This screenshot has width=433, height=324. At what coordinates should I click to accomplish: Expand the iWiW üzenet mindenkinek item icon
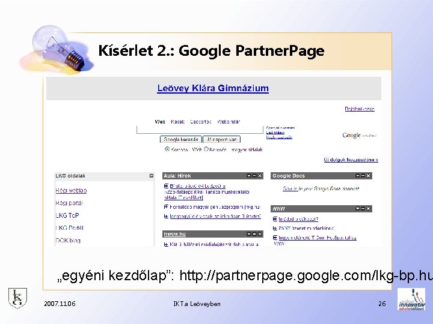275,229
